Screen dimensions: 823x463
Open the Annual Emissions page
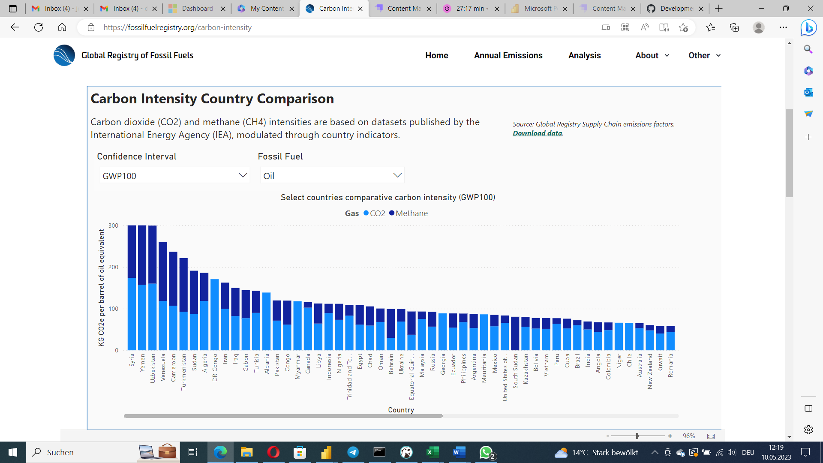tap(508, 55)
